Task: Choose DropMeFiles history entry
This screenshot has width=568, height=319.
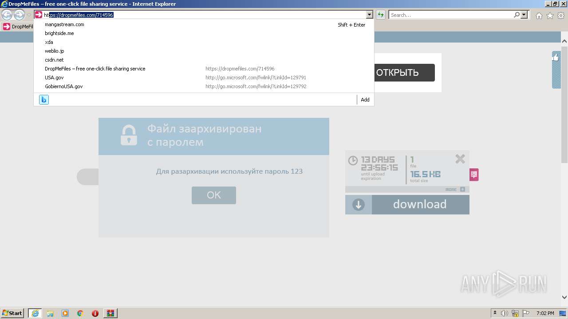Action: coord(204,69)
